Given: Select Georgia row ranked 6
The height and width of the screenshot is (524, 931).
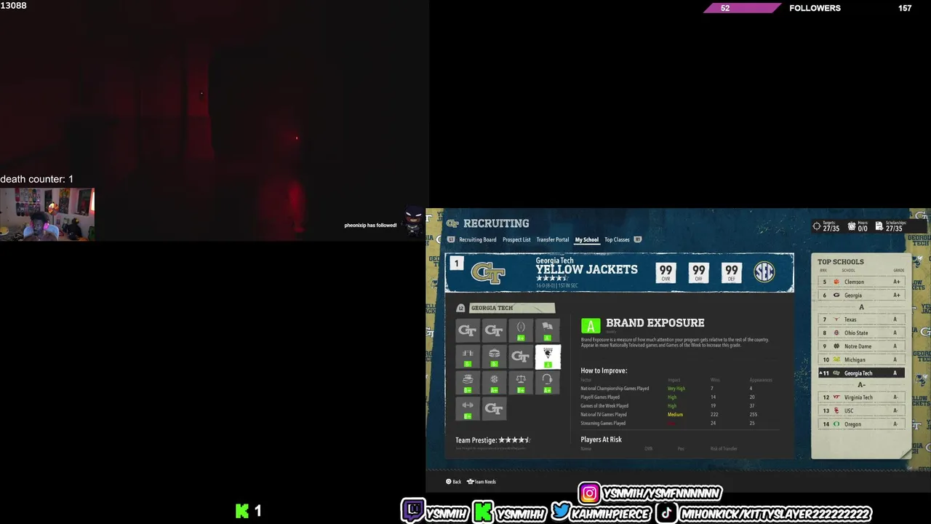Looking at the screenshot, I should pos(862,295).
